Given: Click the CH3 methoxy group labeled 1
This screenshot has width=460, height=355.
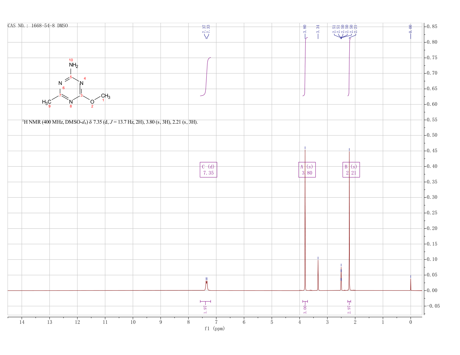Looking at the screenshot, I should pos(106,96).
